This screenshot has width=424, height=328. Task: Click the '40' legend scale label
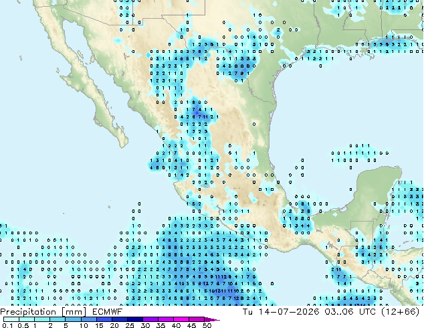point(176,325)
